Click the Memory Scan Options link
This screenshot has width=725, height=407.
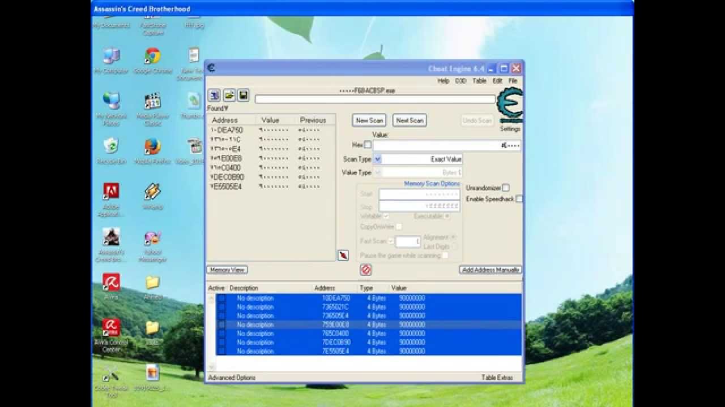(x=432, y=184)
